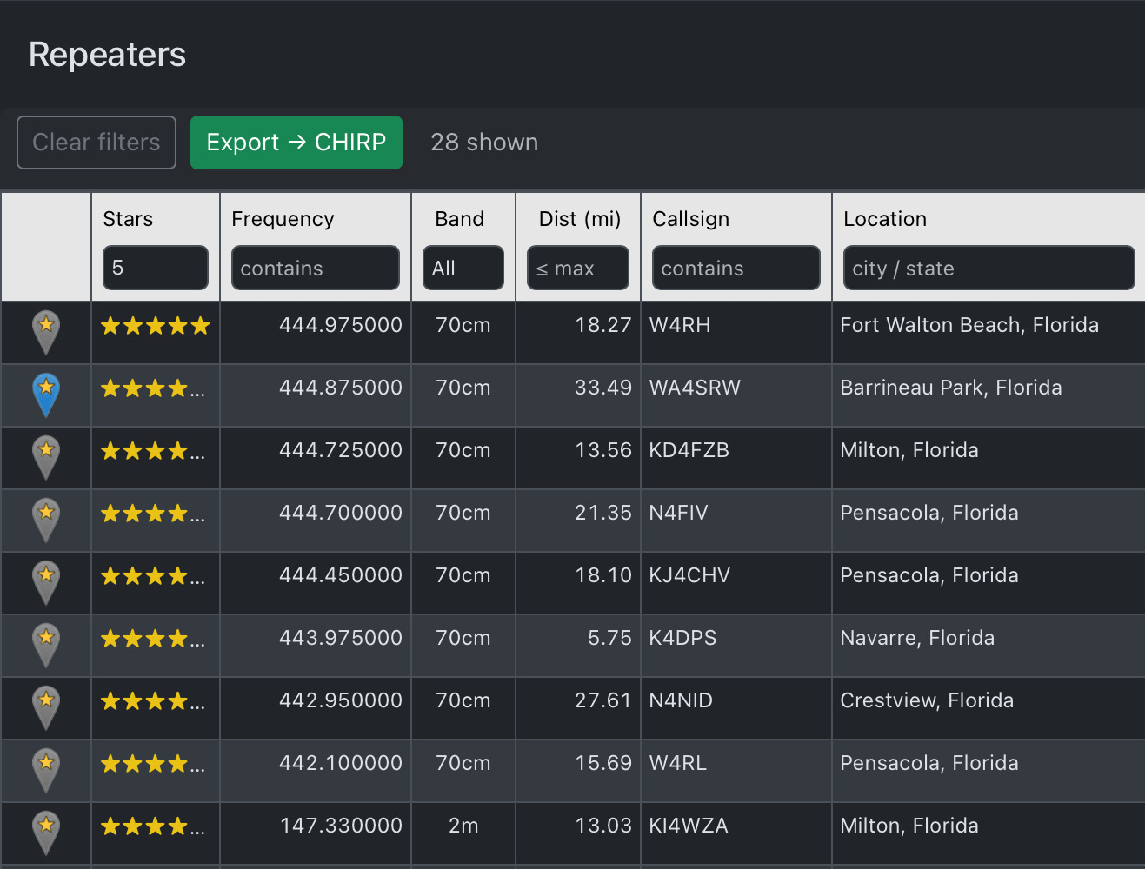Click the KI4WZA map pin icon
The image size is (1145, 869).
pos(46,832)
